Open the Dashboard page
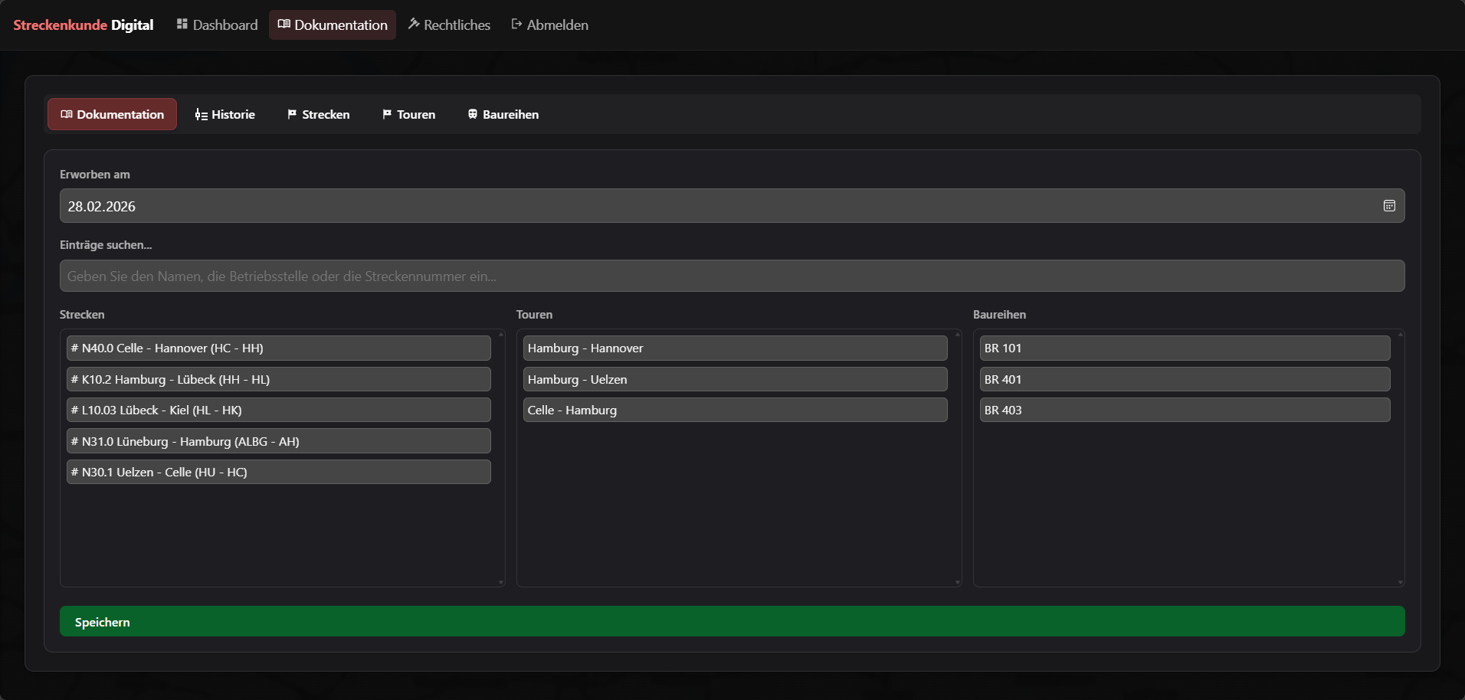 (x=217, y=25)
